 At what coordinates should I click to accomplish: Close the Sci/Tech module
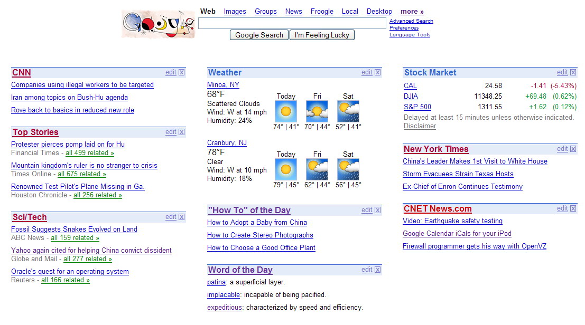click(x=182, y=217)
